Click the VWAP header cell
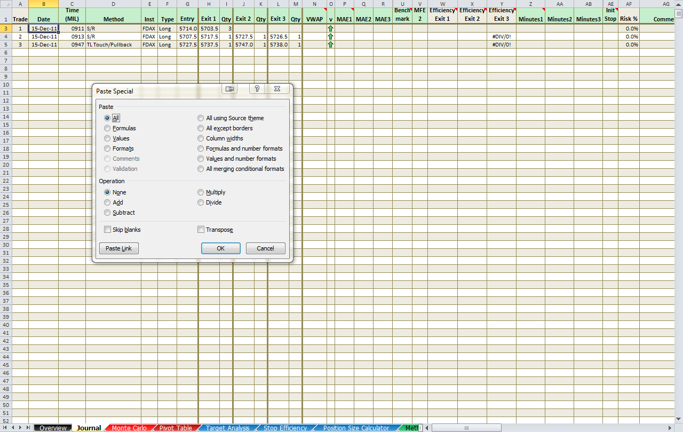The height and width of the screenshot is (432, 683). [315, 15]
